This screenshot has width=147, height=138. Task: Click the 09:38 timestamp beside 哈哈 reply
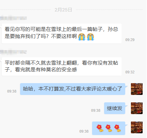12,91
